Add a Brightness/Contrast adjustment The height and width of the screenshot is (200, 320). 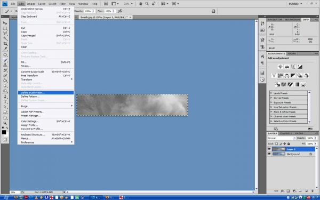point(280,67)
